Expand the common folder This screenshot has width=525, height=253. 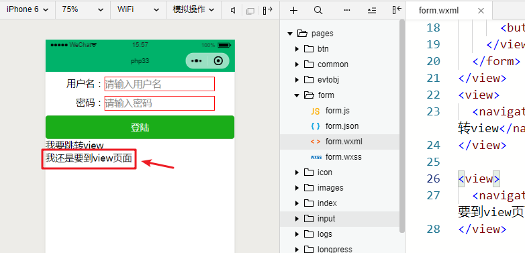(297, 64)
